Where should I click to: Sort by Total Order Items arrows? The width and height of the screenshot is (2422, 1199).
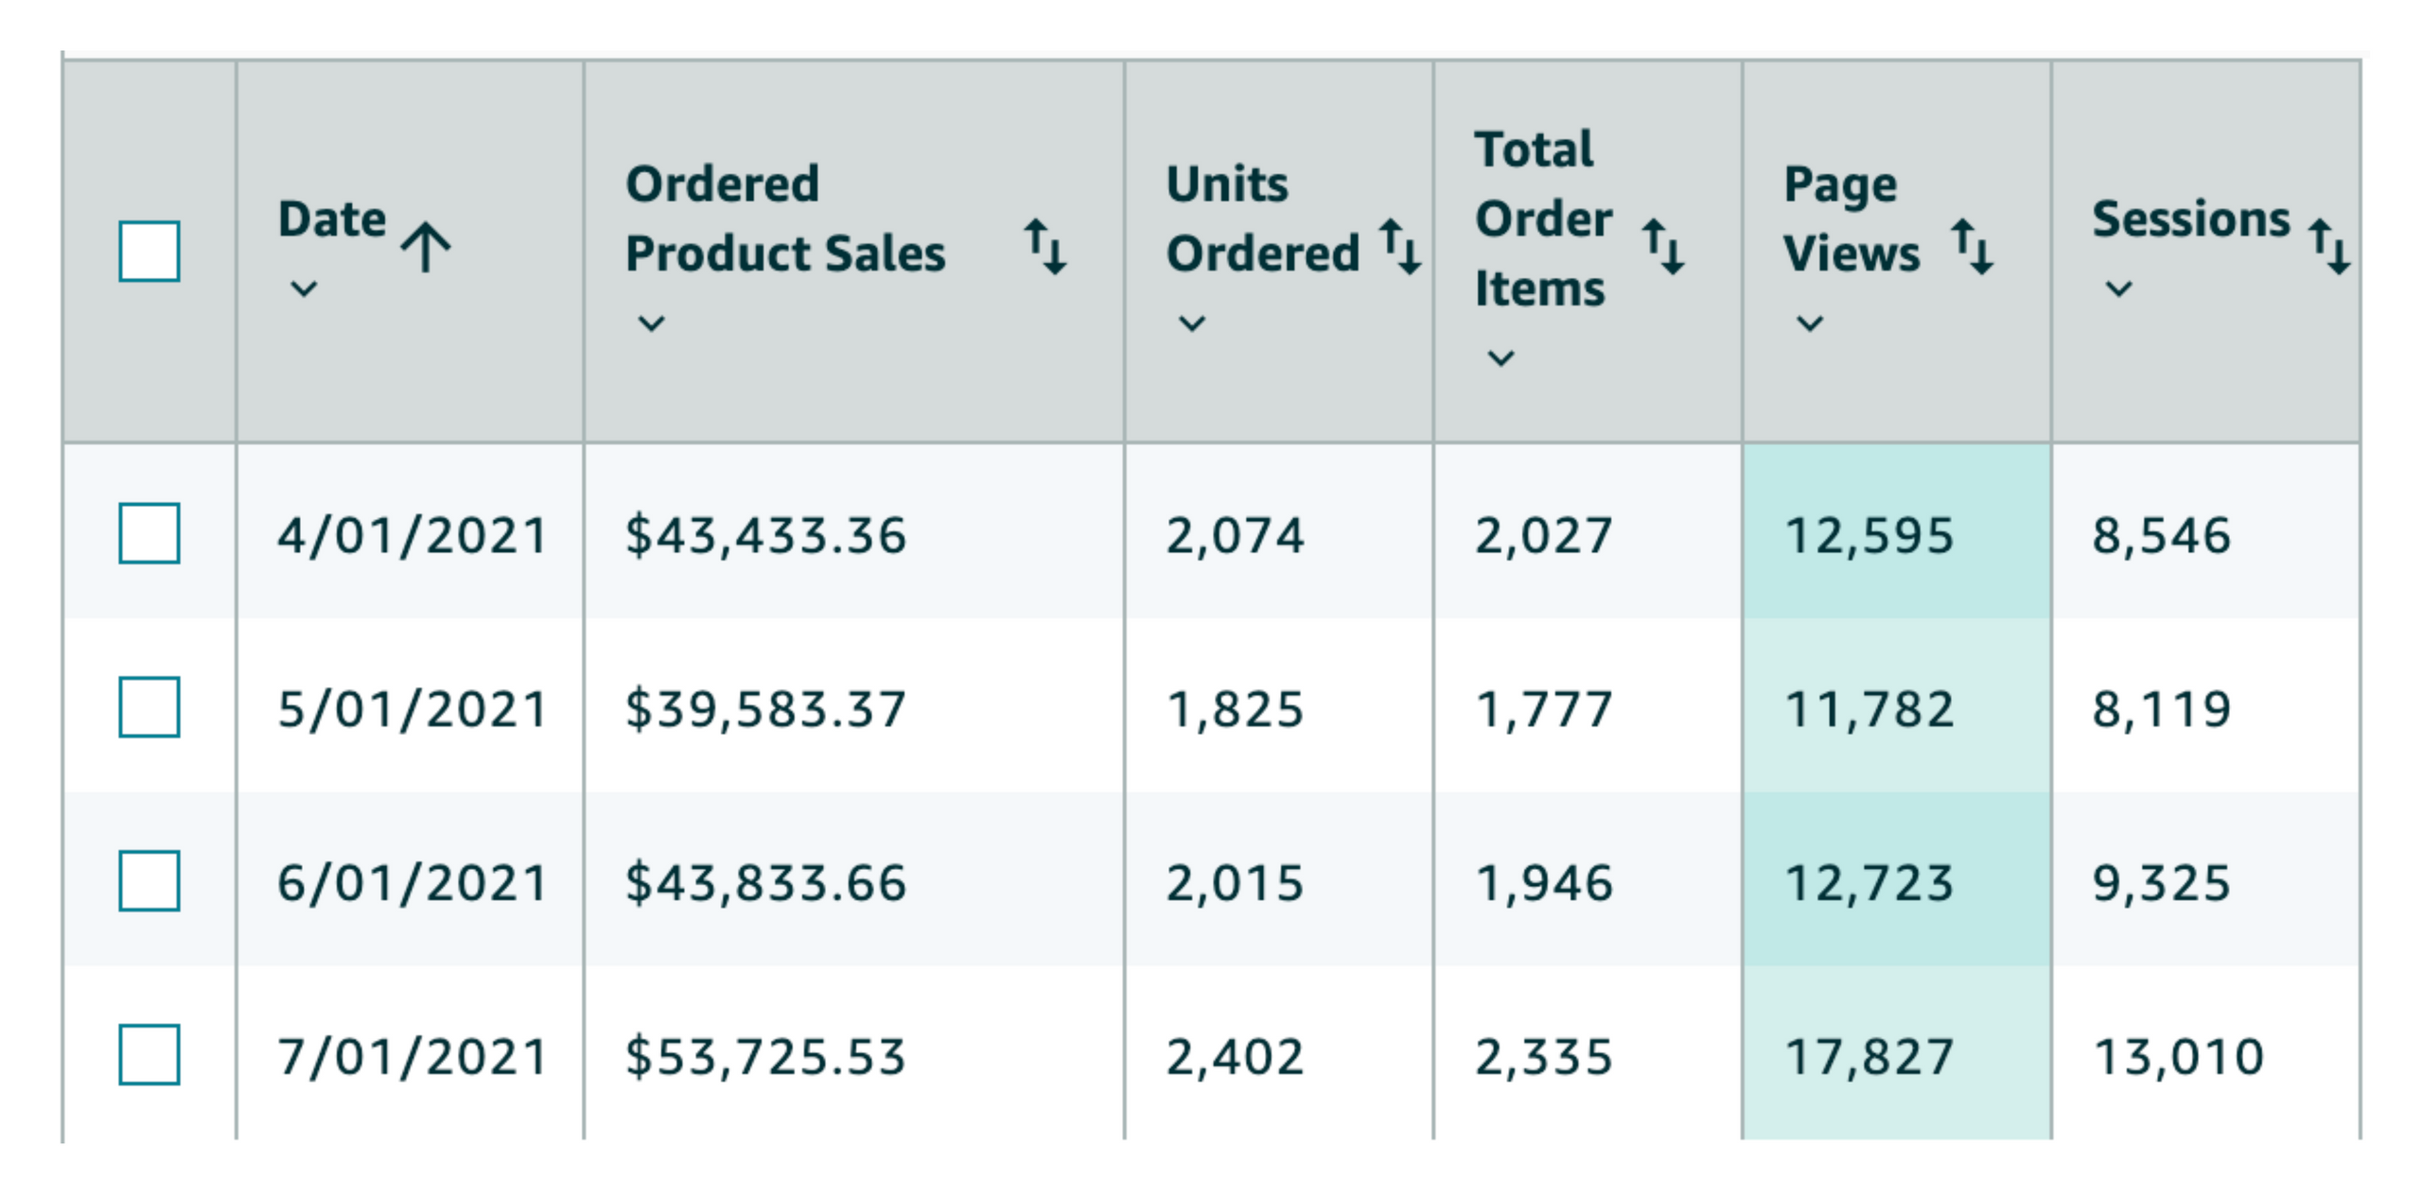point(1662,247)
